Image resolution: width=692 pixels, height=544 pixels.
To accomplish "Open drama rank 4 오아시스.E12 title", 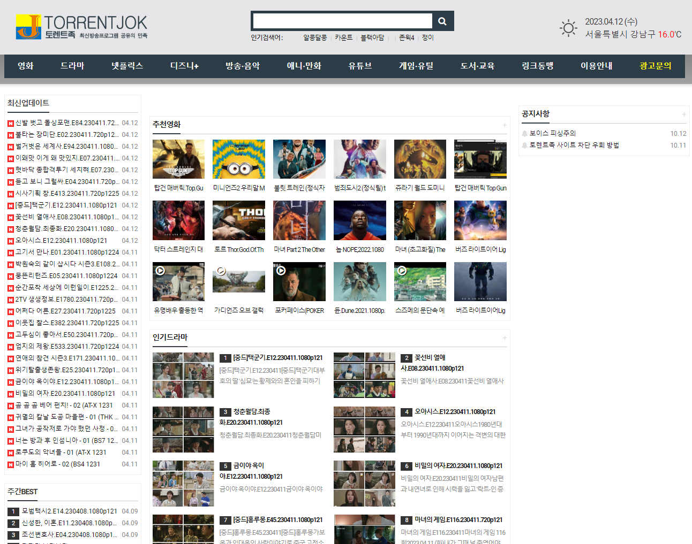I will pos(455,412).
